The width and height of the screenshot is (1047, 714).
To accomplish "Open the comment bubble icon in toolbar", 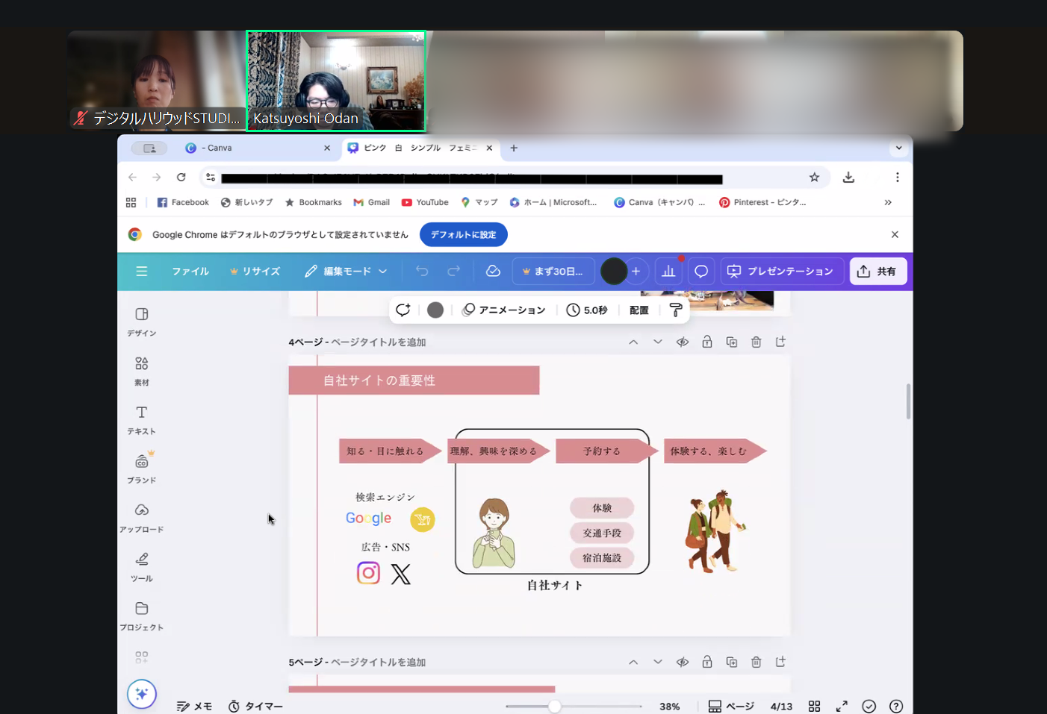I will click(x=701, y=272).
